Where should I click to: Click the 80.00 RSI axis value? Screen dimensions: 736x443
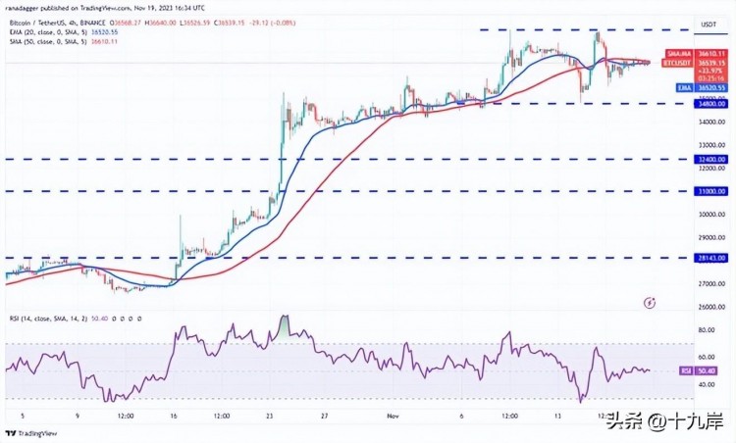(707, 330)
